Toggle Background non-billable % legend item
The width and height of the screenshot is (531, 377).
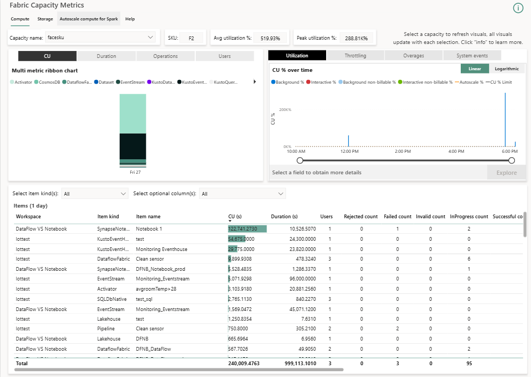tap(367, 82)
